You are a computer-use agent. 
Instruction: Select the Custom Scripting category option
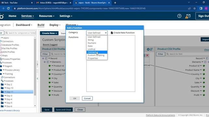coord(97,55)
